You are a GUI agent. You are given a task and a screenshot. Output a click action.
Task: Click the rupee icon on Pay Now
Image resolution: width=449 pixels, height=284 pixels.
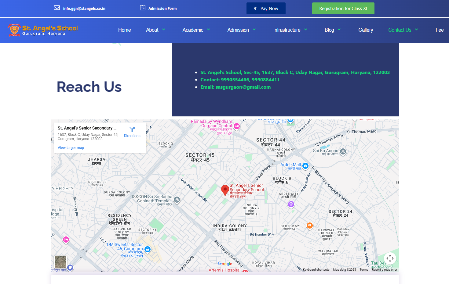[x=256, y=8]
